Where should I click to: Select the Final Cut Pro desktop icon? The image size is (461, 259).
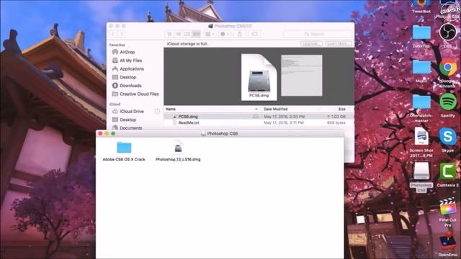pyautogui.click(x=448, y=212)
